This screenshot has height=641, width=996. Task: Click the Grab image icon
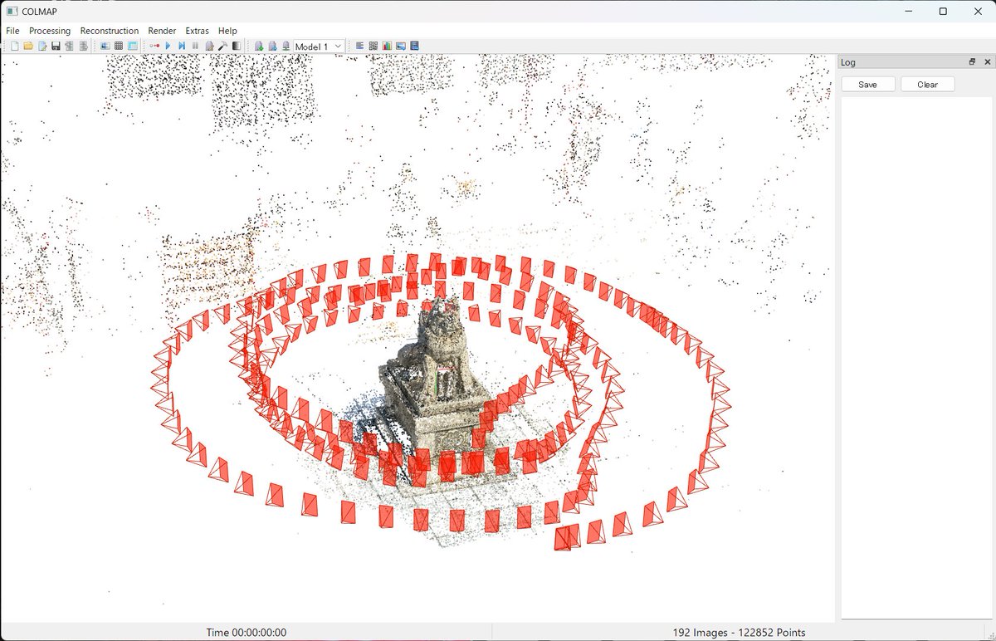[x=401, y=46]
